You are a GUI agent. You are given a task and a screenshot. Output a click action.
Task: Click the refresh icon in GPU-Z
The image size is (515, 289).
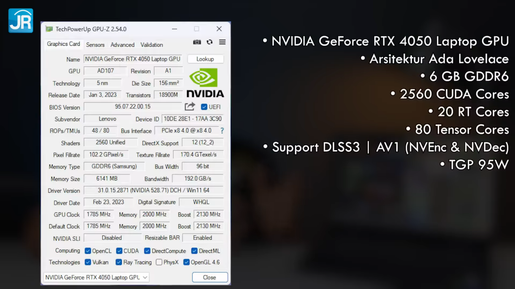click(x=210, y=42)
